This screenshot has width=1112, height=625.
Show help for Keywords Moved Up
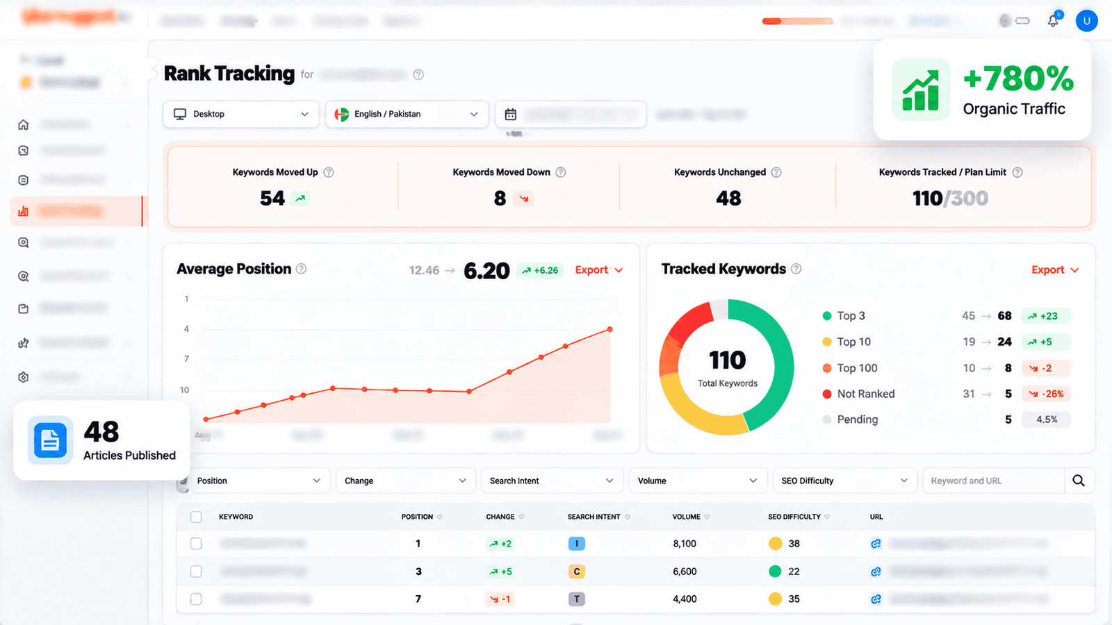pyautogui.click(x=329, y=172)
